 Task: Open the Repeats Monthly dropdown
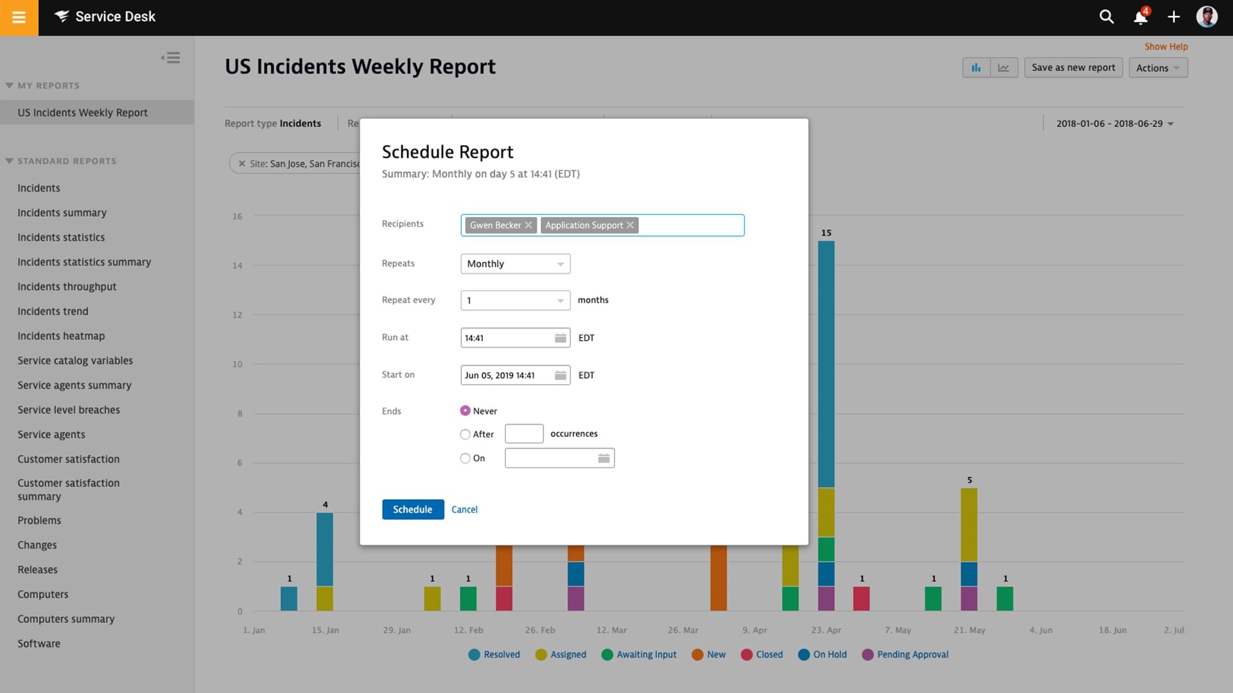click(515, 264)
